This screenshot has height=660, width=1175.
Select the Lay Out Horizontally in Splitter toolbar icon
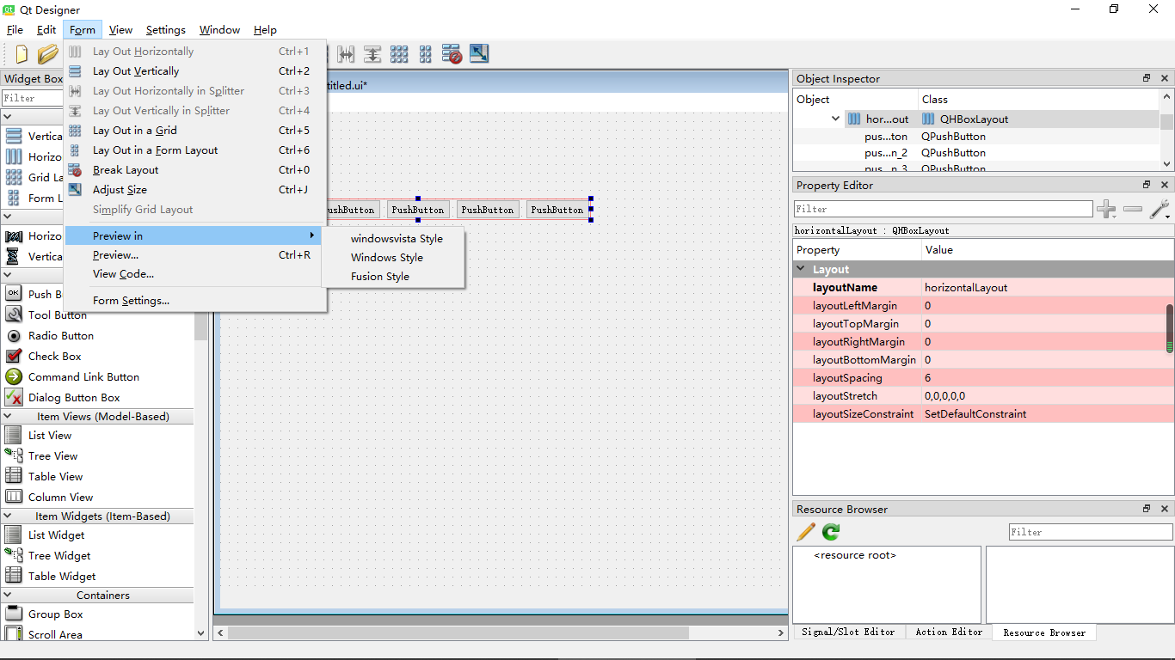coord(346,53)
